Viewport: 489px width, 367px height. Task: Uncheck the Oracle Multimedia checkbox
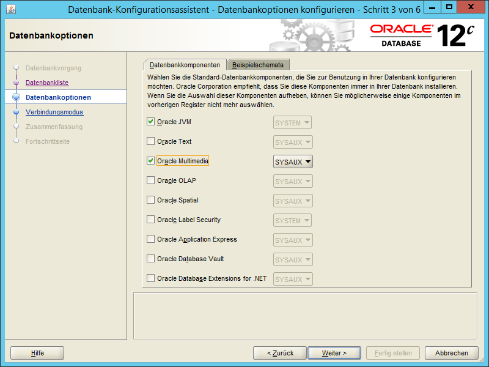pyautogui.click(x=150, y=161)
